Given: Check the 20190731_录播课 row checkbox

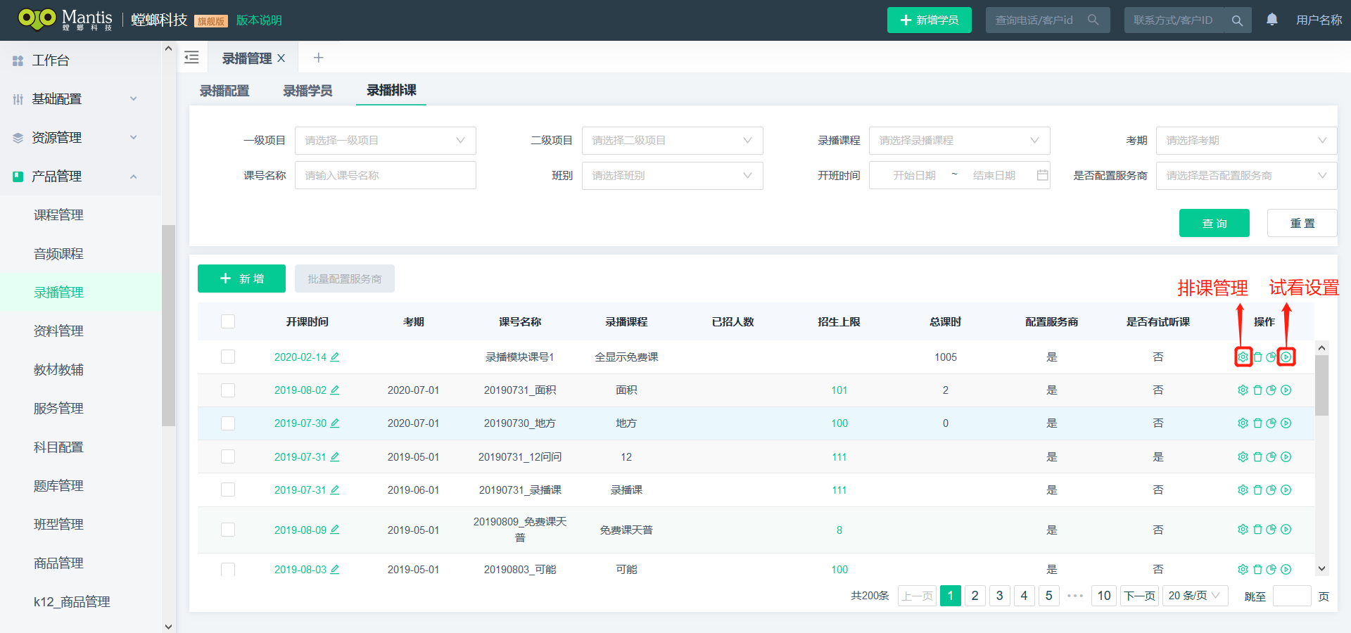Looking at the screenshot, I should click(x=228, y=490).
